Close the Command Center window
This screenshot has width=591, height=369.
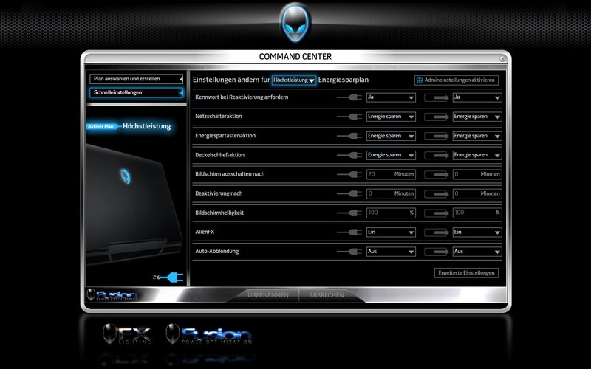point(502,58)
